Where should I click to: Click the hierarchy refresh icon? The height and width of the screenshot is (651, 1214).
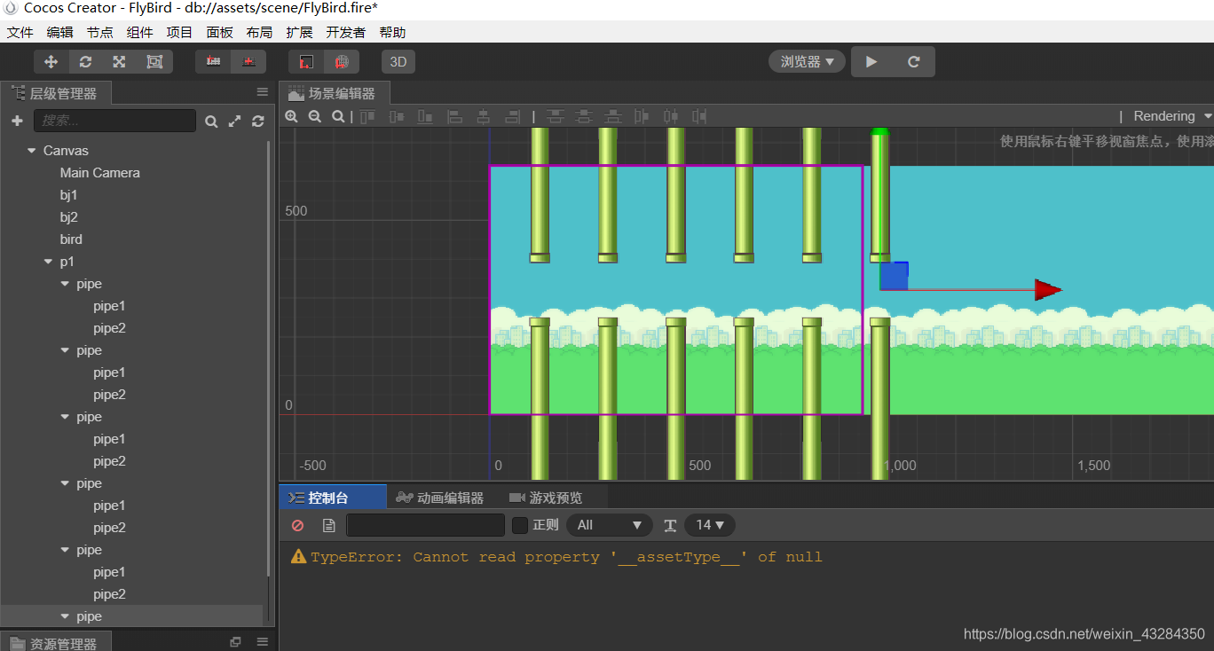click(x=258, y=122)
